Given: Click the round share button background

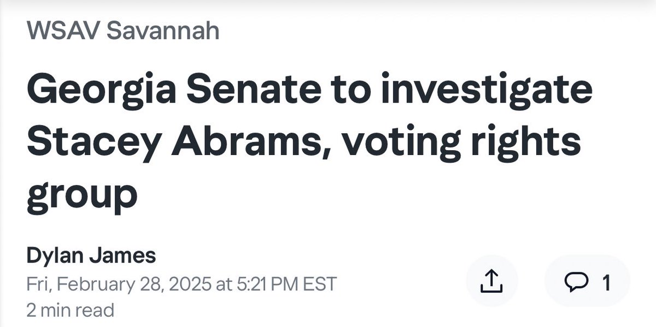Looking at the screenshot, I should tap(491, 281).
